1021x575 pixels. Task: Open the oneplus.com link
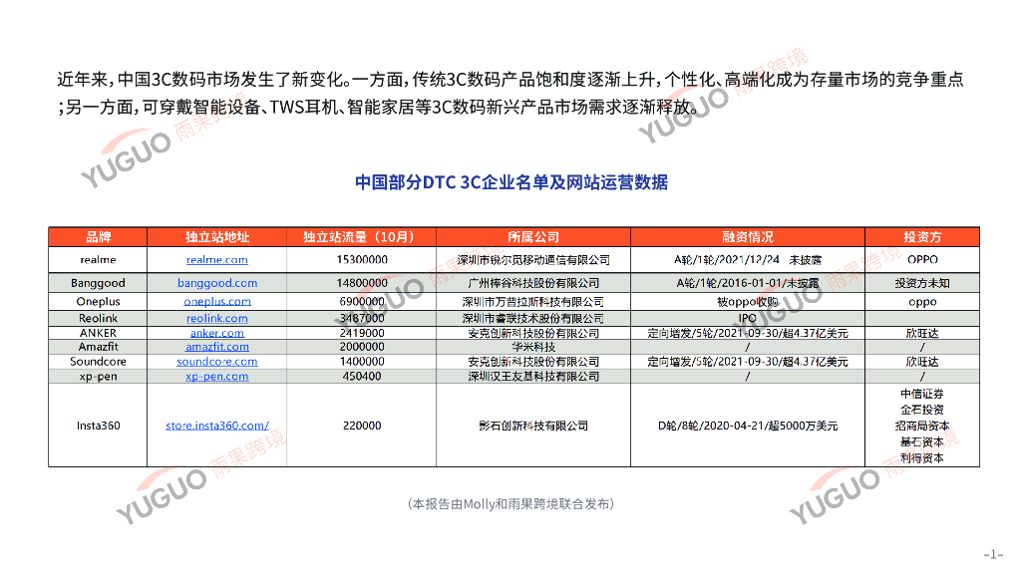tap(216, 301)
